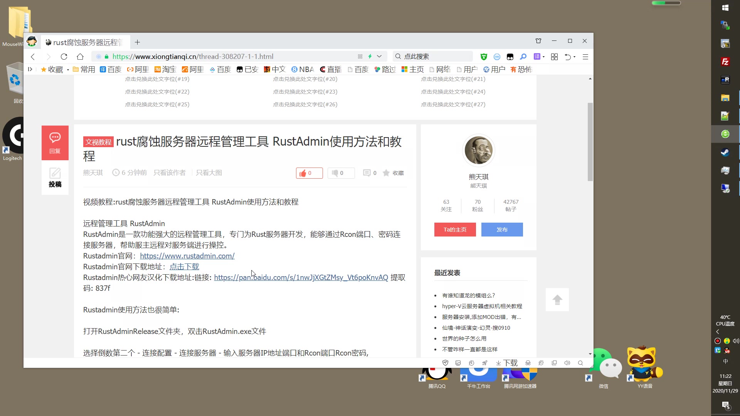The width and height of the screenshot is (740, 416).
Task: Click the Ta的主页 button
Action: (x=455, y=230)
